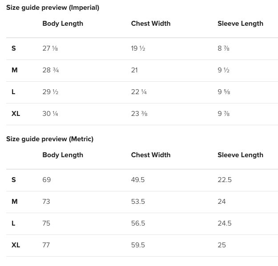Click the XL row label in Imperial table
The image size is (278, 266).
16,114
